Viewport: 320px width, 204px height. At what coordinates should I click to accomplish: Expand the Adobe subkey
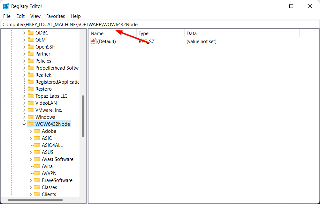tap(31, 131)
